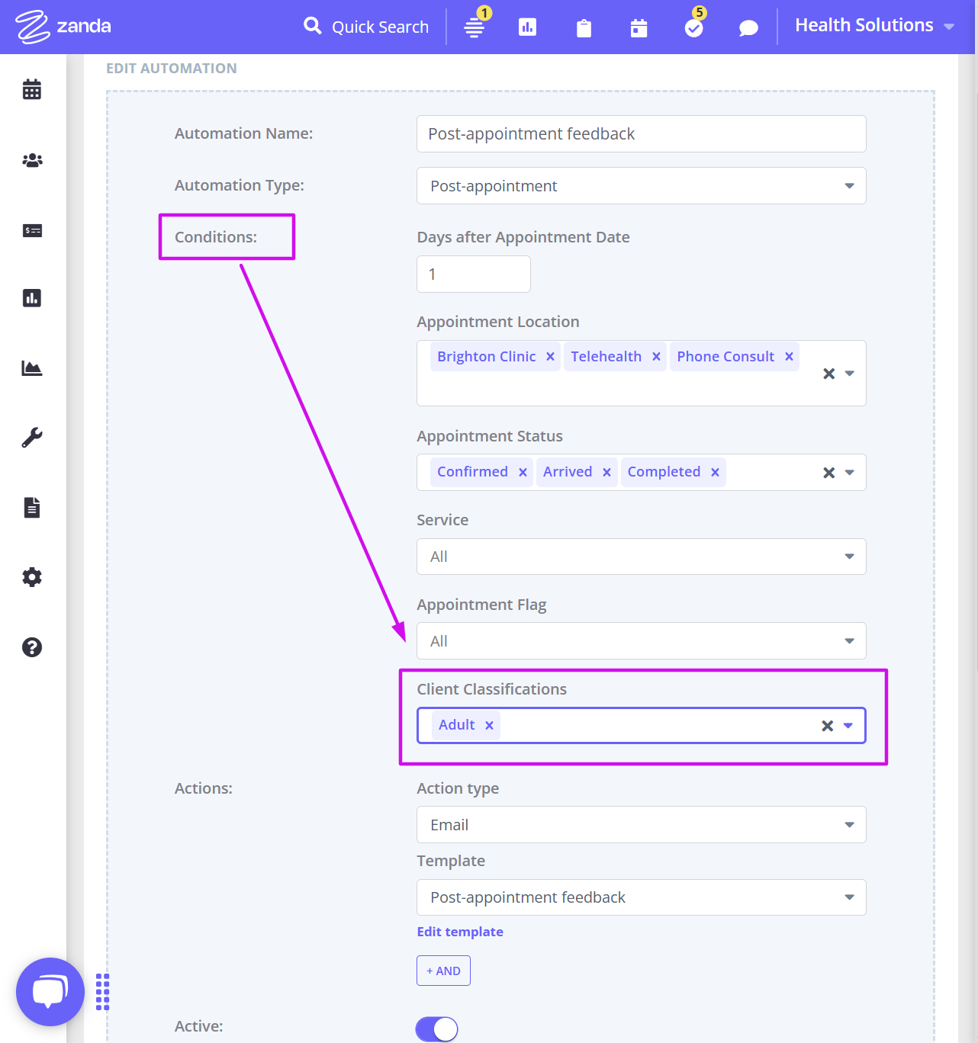This screenshot has width=978, height=1043.
Task: Open the live chat widget bubble
Action: (x=50, y=991)
